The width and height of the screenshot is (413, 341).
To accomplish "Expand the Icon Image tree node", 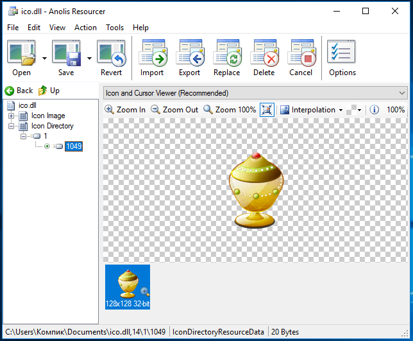I will (11, 116).
